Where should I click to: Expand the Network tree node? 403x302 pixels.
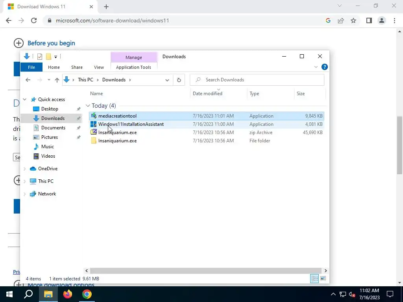pos(25,194)
